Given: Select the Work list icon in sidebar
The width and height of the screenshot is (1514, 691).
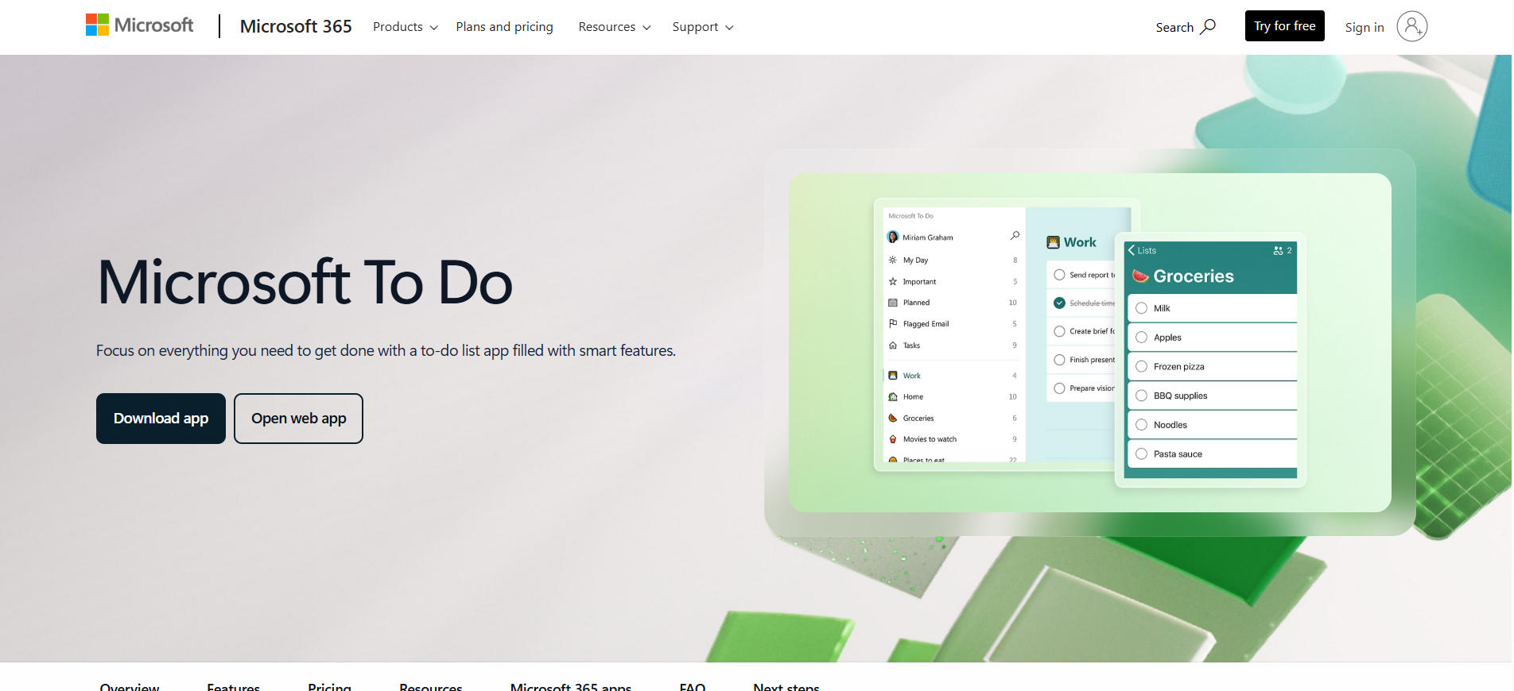Looking at the screenshot, I should pyautogui.click(x=893, y=376).
